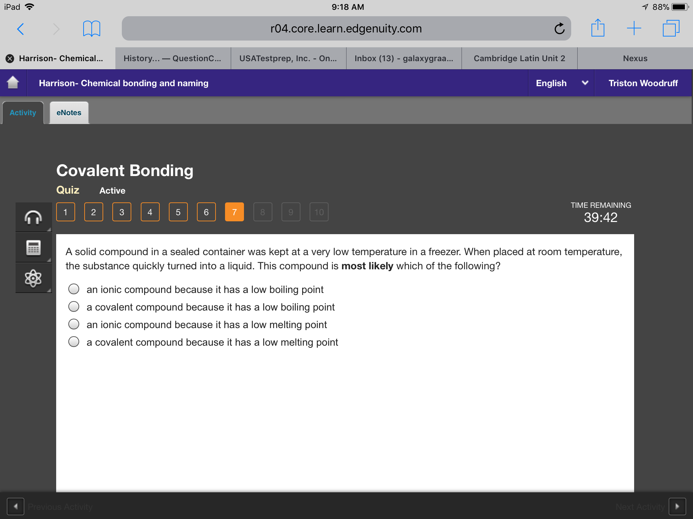Open the atom science reference tool

coord(33,278)
